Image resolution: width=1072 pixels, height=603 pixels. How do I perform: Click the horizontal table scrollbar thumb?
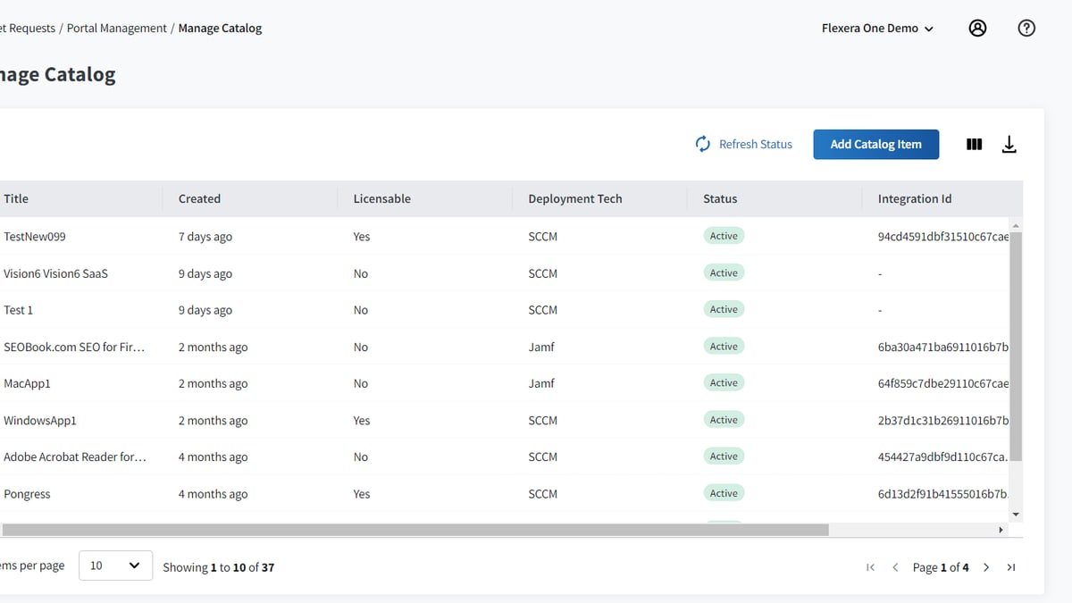coord(415,530)
